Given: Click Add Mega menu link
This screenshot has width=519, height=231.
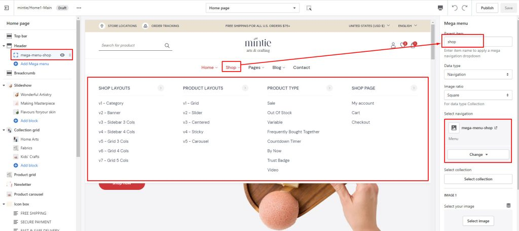Looking at the screenshot, I should coord(34,63).
